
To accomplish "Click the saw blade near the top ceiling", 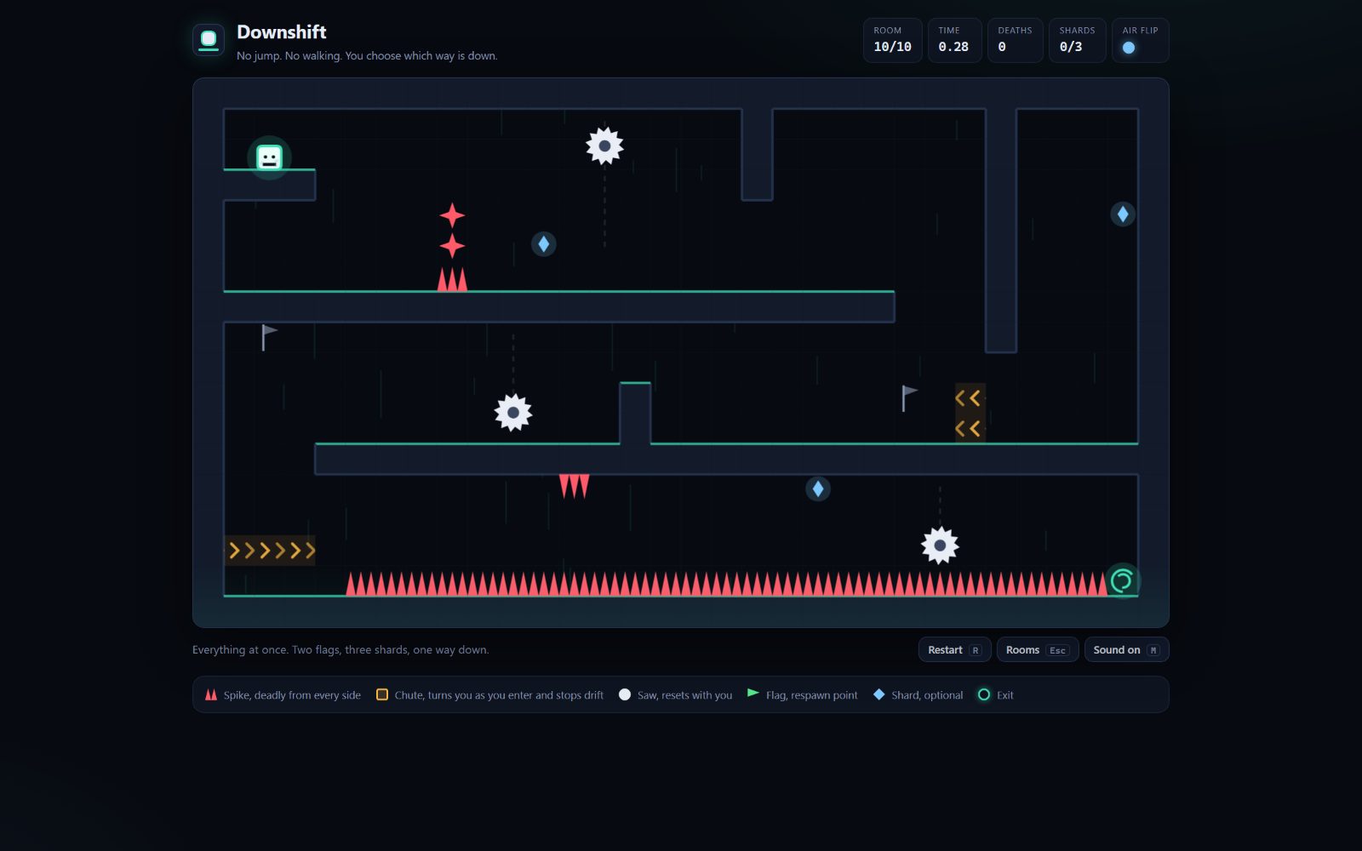I will 604,146.
